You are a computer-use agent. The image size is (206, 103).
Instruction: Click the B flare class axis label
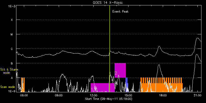(12, 63)
